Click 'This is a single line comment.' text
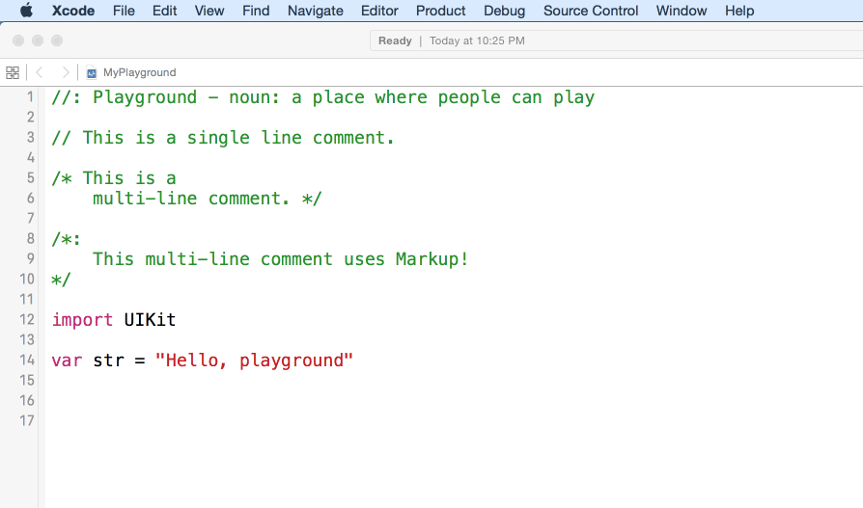 click(x=238, y=138)
